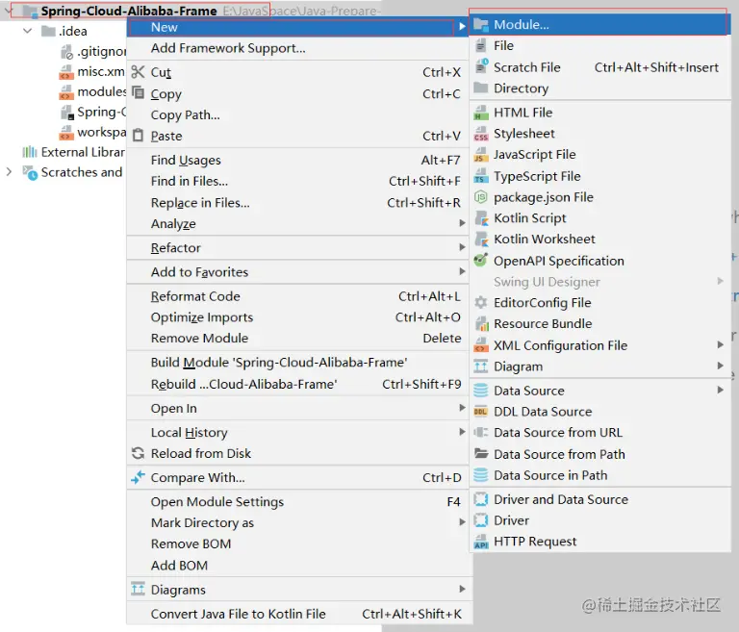Screen dimensions: 739x632
Task: Click the Module folder icon in submenu
Action: (481, 24)
